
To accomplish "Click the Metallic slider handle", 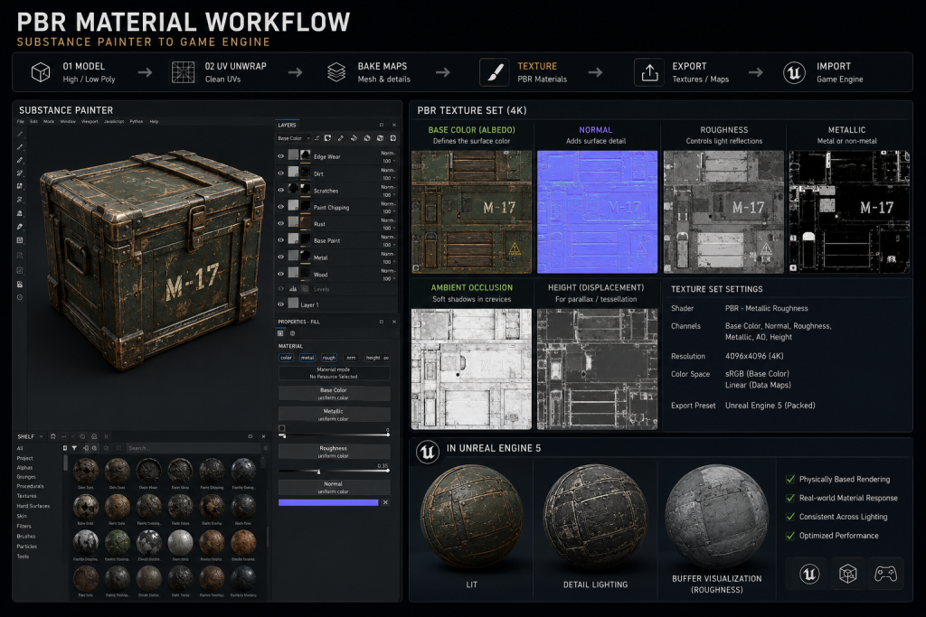I will [x=283, y=435].
